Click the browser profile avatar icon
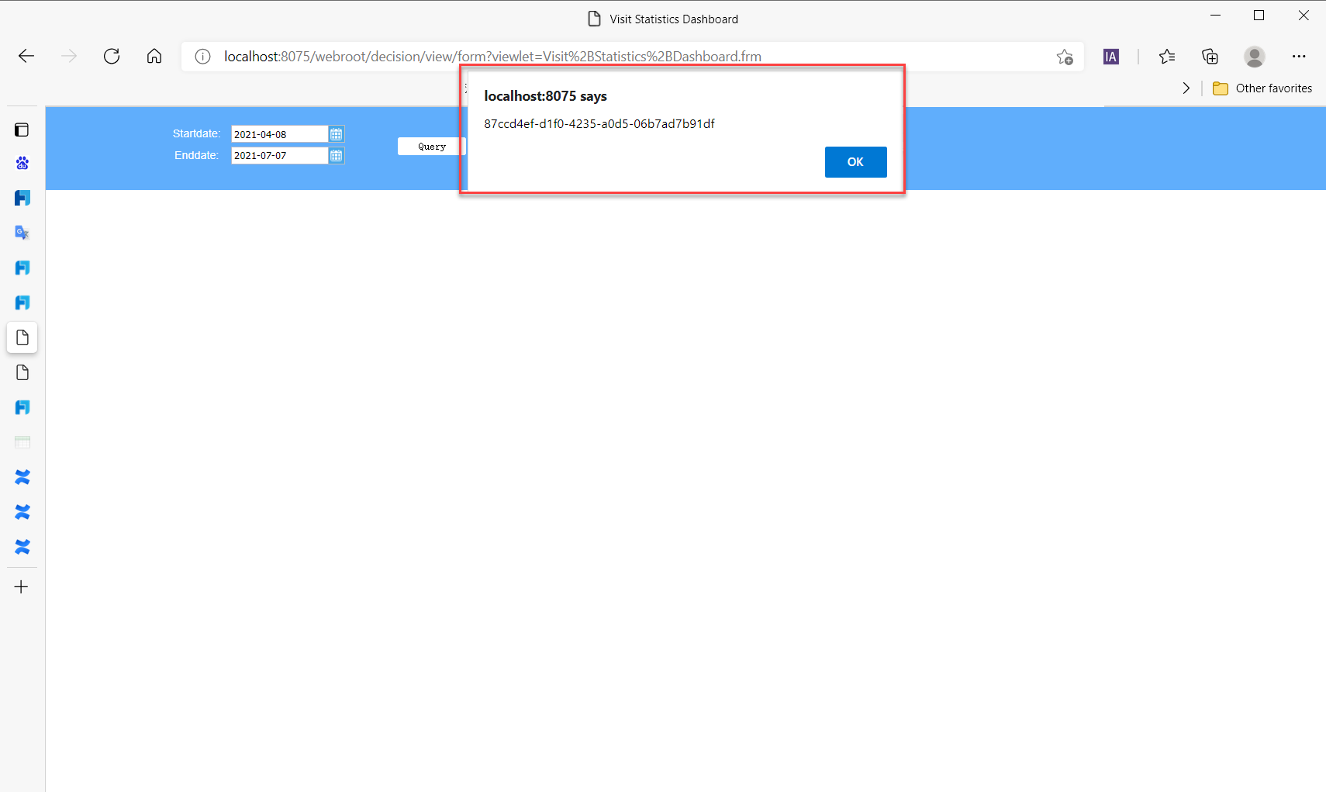 [x=1254, y=56]
